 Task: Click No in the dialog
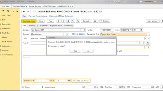click(x=88, y=51)
